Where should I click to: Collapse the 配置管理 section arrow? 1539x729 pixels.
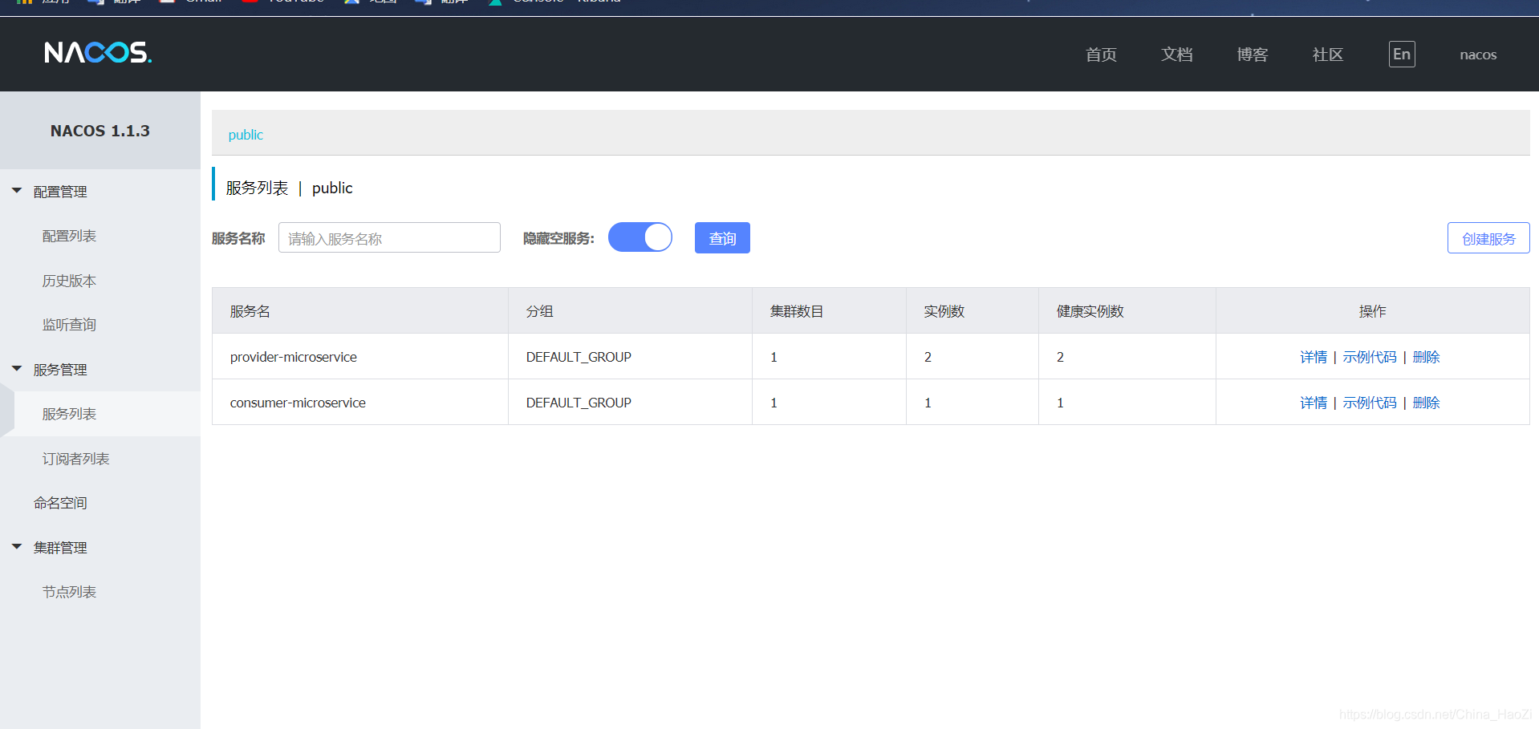[17, 191]
